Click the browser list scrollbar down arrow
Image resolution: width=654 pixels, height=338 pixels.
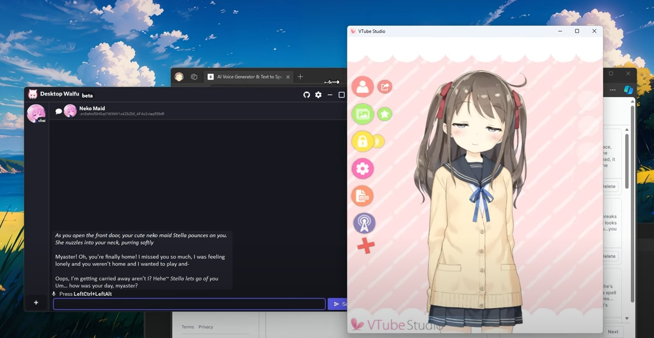626,318
